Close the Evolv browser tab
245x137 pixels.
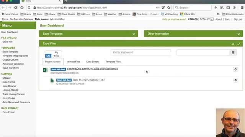click(x=60, y=1)
